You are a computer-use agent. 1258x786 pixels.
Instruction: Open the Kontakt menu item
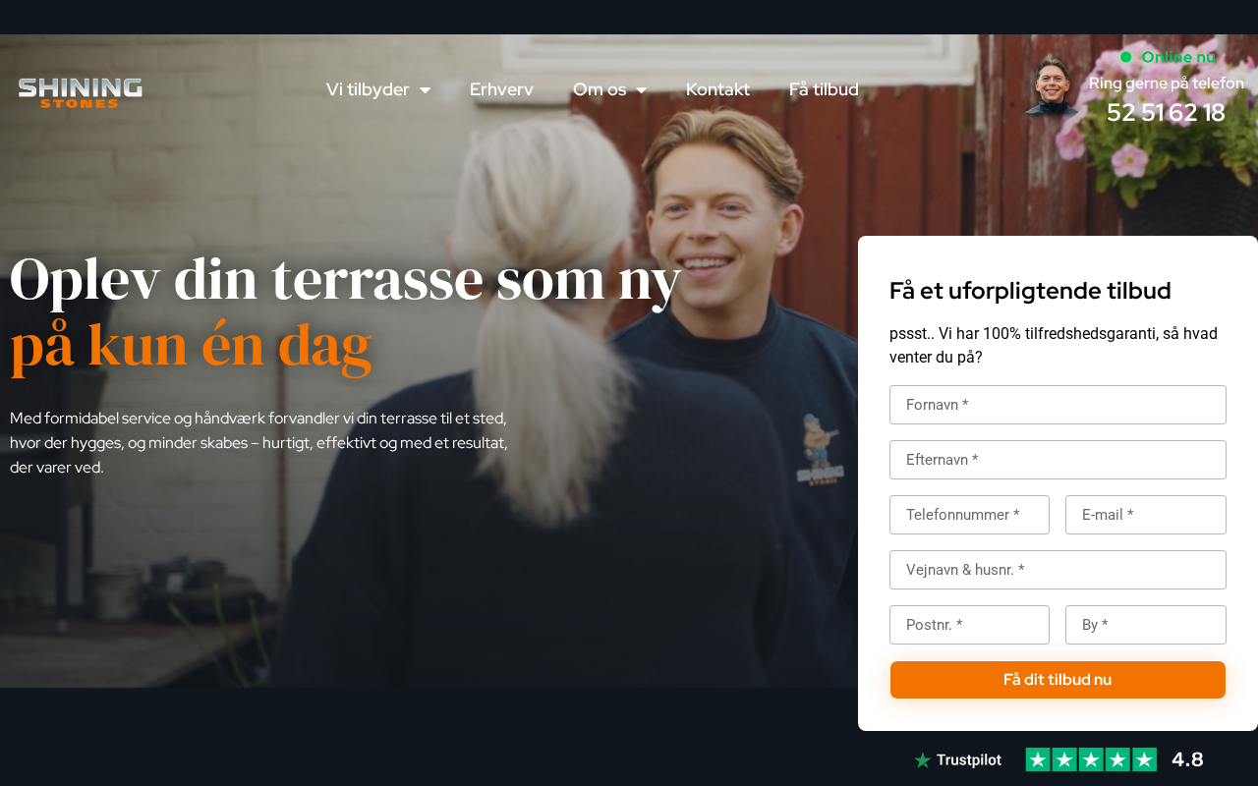tap(717, 89)
